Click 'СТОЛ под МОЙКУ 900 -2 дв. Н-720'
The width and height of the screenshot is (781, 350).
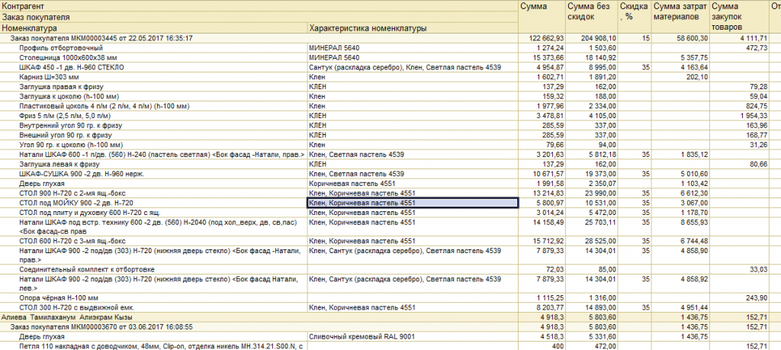coord(76,203)
